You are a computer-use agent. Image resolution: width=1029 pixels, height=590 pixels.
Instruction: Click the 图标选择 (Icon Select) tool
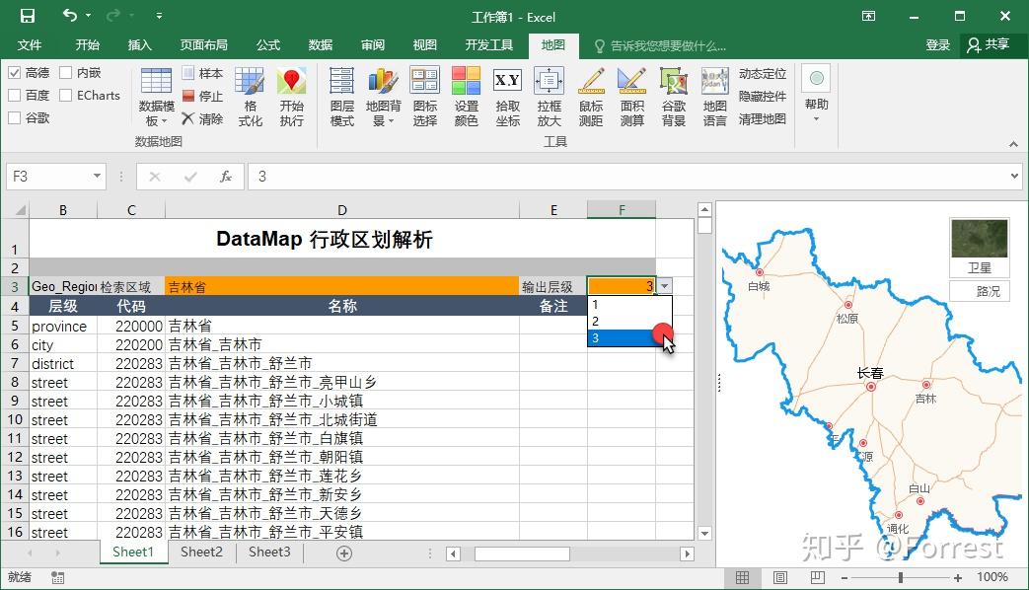[x=424, y=95]
